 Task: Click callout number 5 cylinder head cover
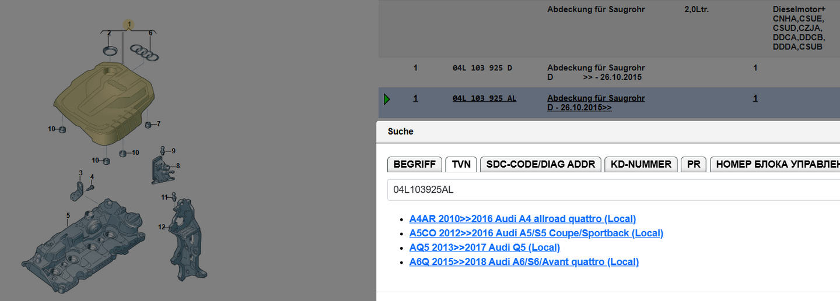(x=68, y=215)
